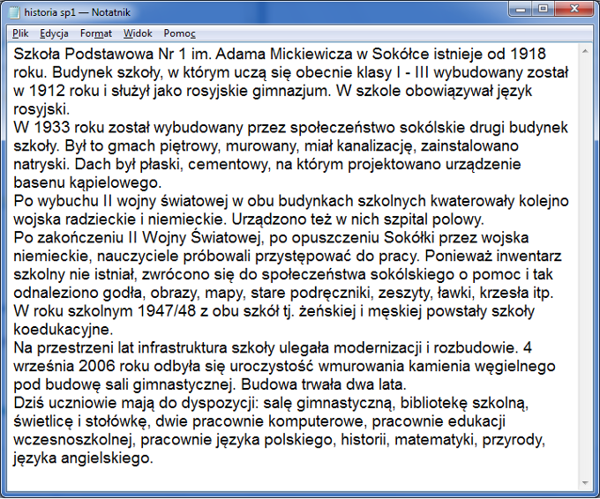
Task: Click the word "kanalizację"
Action: point(375,145)
